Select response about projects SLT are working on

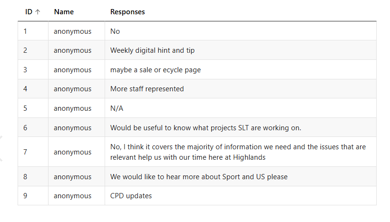(205, 128)
